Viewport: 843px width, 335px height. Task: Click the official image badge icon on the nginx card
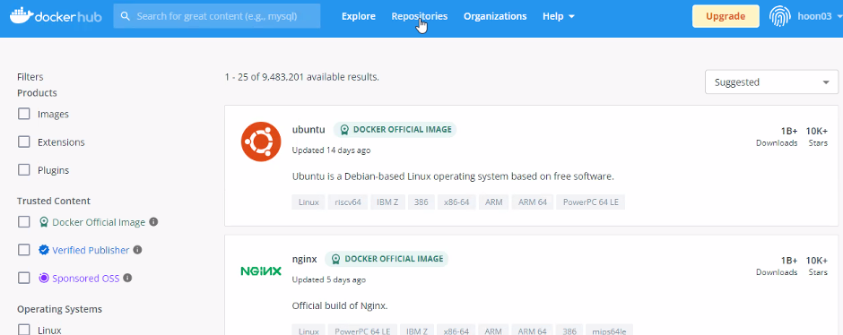click(x=335, y=259)
